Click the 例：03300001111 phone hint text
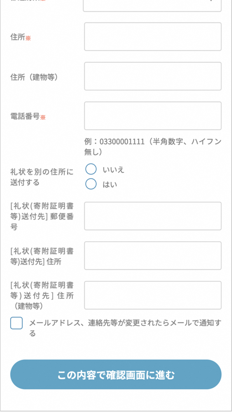Screen dimensions: 232x413 [x=153, y=147]
